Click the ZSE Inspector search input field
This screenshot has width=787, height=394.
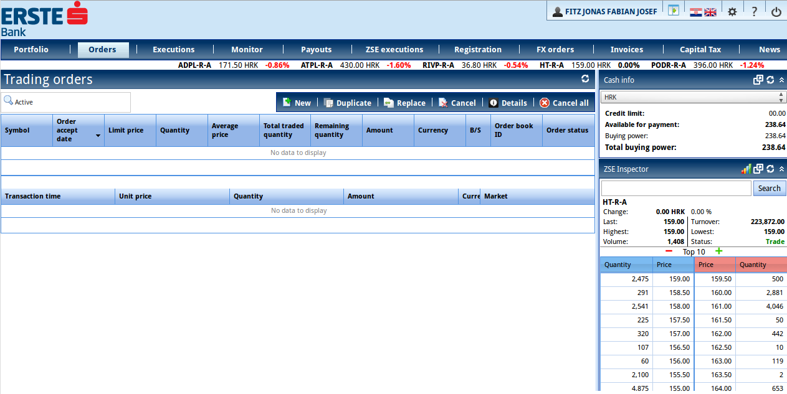click(x=676, y=189)
